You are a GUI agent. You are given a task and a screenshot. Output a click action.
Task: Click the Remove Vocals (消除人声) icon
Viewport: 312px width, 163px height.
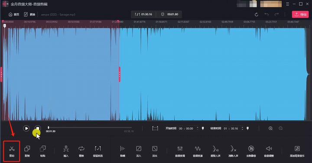233,148
